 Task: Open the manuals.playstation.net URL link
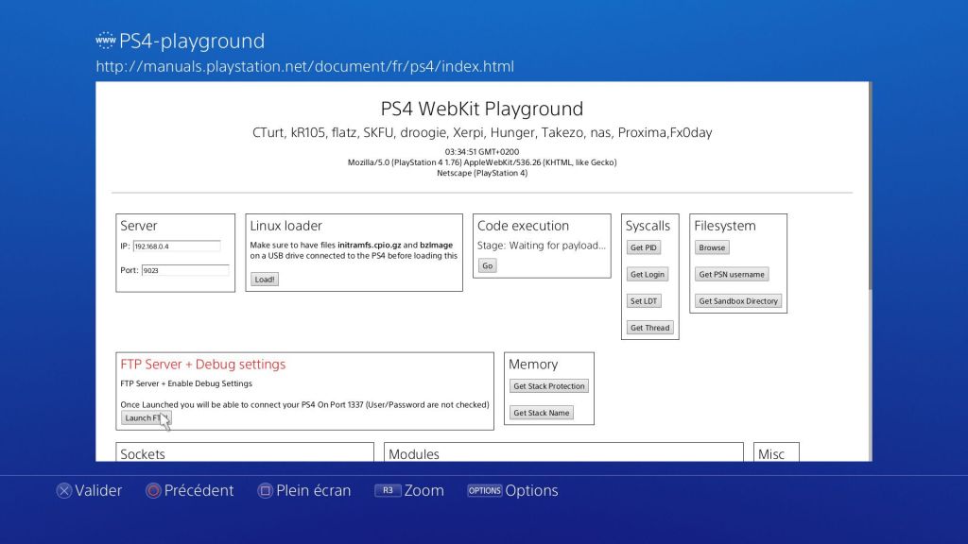(304, 66)
